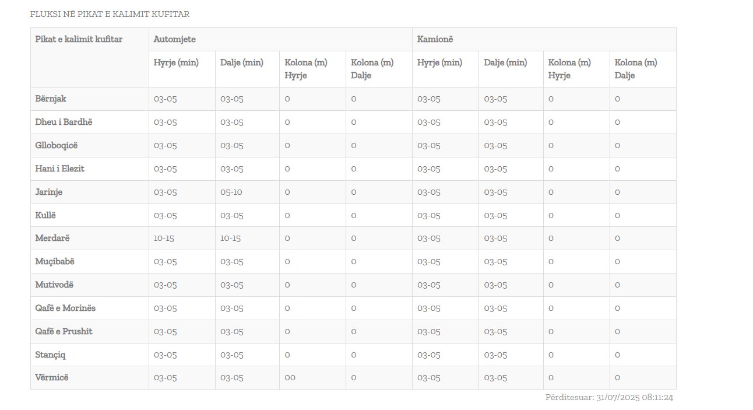The image size is (753, 410).
Task: Click the Përditesuar timestamp below the table
Action: click(609, 397)
